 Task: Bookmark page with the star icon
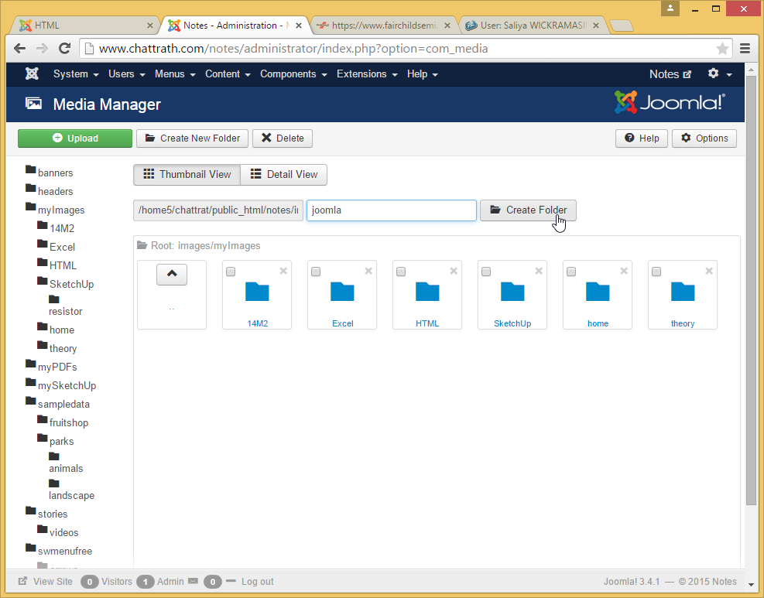click(722, 49)
